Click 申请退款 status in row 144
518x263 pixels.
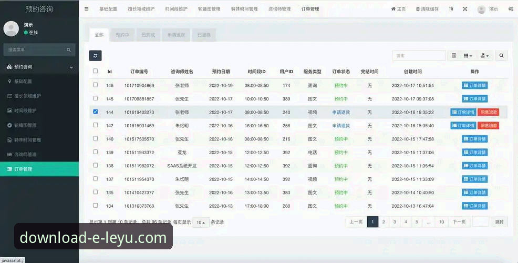point(341,112)
